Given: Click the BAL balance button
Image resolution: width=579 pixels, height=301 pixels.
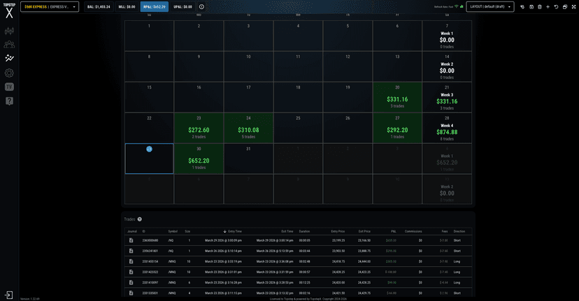Looking at the screenshot, I should pos(99,7).
